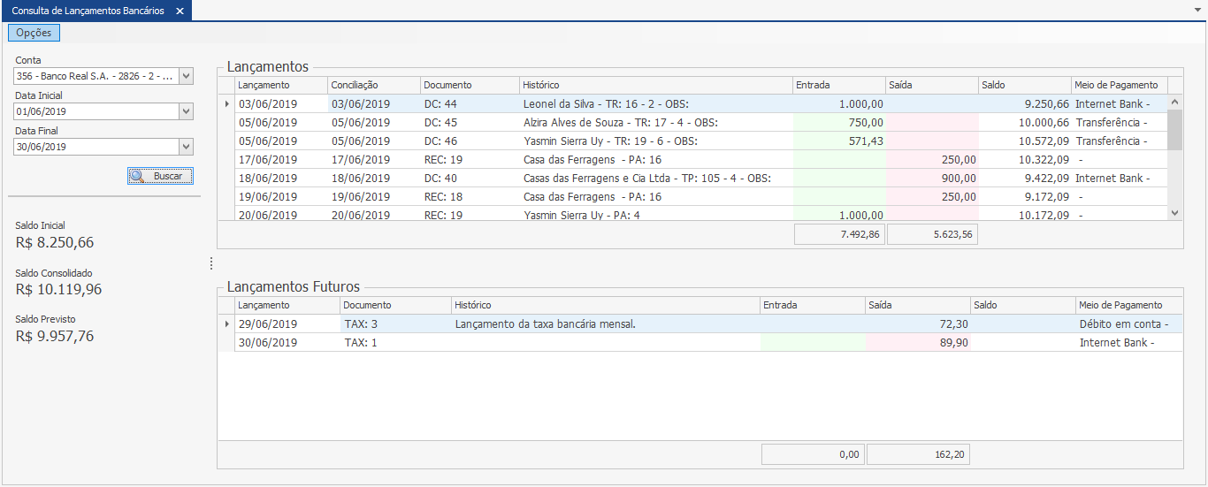Sort Lançamentos by Saldo column header
This screenshot has height=487, width=1208.
click(1024, 85)
